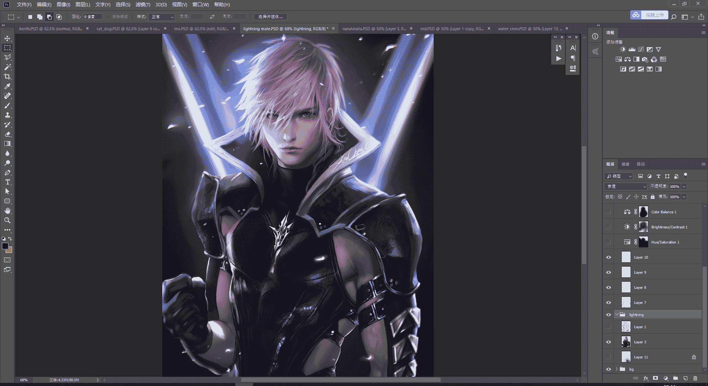Select the Clone Stamp tool
Viewport: 708px width, 386px height.
(7, 115)
